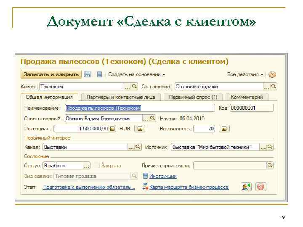Click the Канал field with Выставки

pos(85,147)
